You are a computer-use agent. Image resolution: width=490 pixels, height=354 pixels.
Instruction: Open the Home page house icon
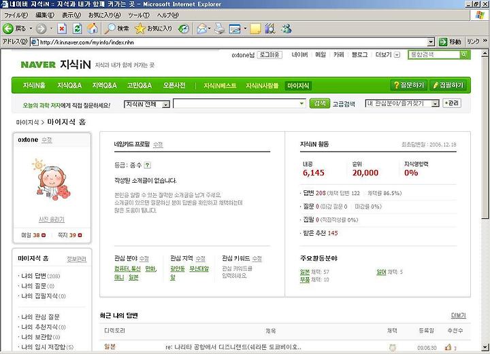pyautogui.click(x=92, y=29)
